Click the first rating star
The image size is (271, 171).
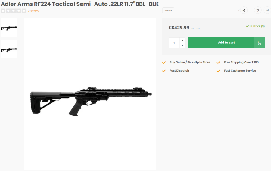[x=3, y=11]
